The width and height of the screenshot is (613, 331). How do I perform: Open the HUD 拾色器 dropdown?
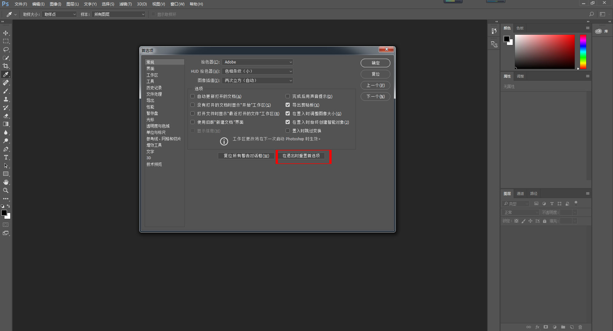tap(257, 71)
